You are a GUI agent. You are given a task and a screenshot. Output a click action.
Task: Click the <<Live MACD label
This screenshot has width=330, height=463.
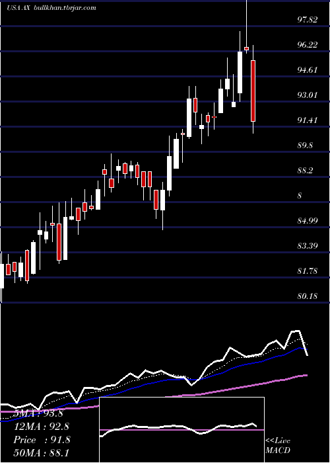[x=278, y=445]
